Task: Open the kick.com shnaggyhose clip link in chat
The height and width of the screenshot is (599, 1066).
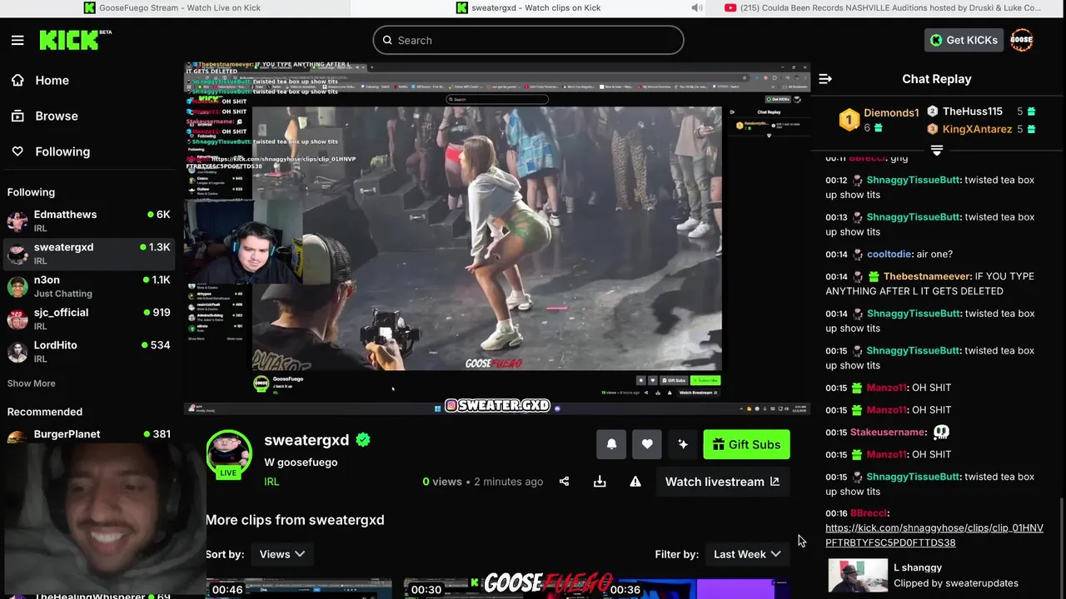Action: pos(934,535)
